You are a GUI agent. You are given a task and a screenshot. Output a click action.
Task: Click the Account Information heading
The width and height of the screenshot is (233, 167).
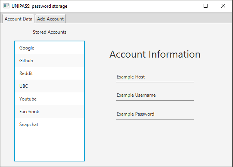pos(155,54)
